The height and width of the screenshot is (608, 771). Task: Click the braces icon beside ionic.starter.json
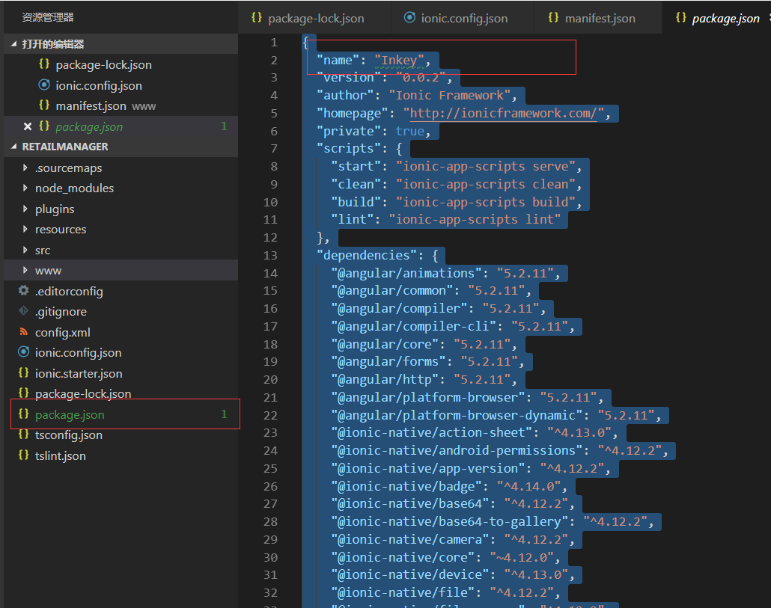[x=24, y=372]
